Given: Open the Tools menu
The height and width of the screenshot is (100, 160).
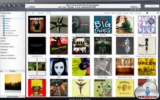Looking at the screenshot, I should 22,2.
